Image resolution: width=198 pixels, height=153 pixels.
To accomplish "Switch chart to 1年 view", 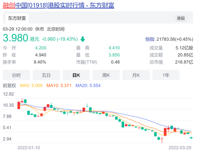I will (166, 75).
